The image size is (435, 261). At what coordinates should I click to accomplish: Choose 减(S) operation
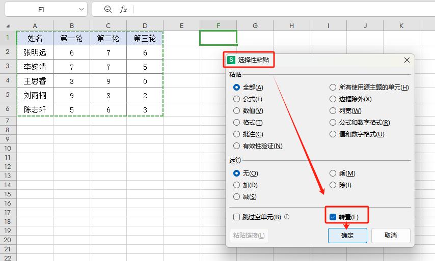pyautogui.click(x=245, y=197)
